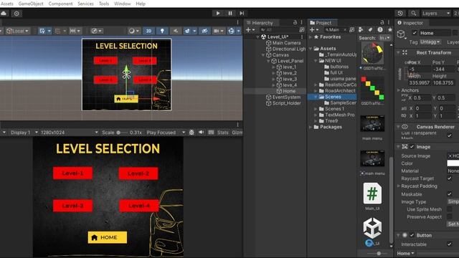Disable the Image component checkbox
Screen dimensions: 459x258
[412, 146]
